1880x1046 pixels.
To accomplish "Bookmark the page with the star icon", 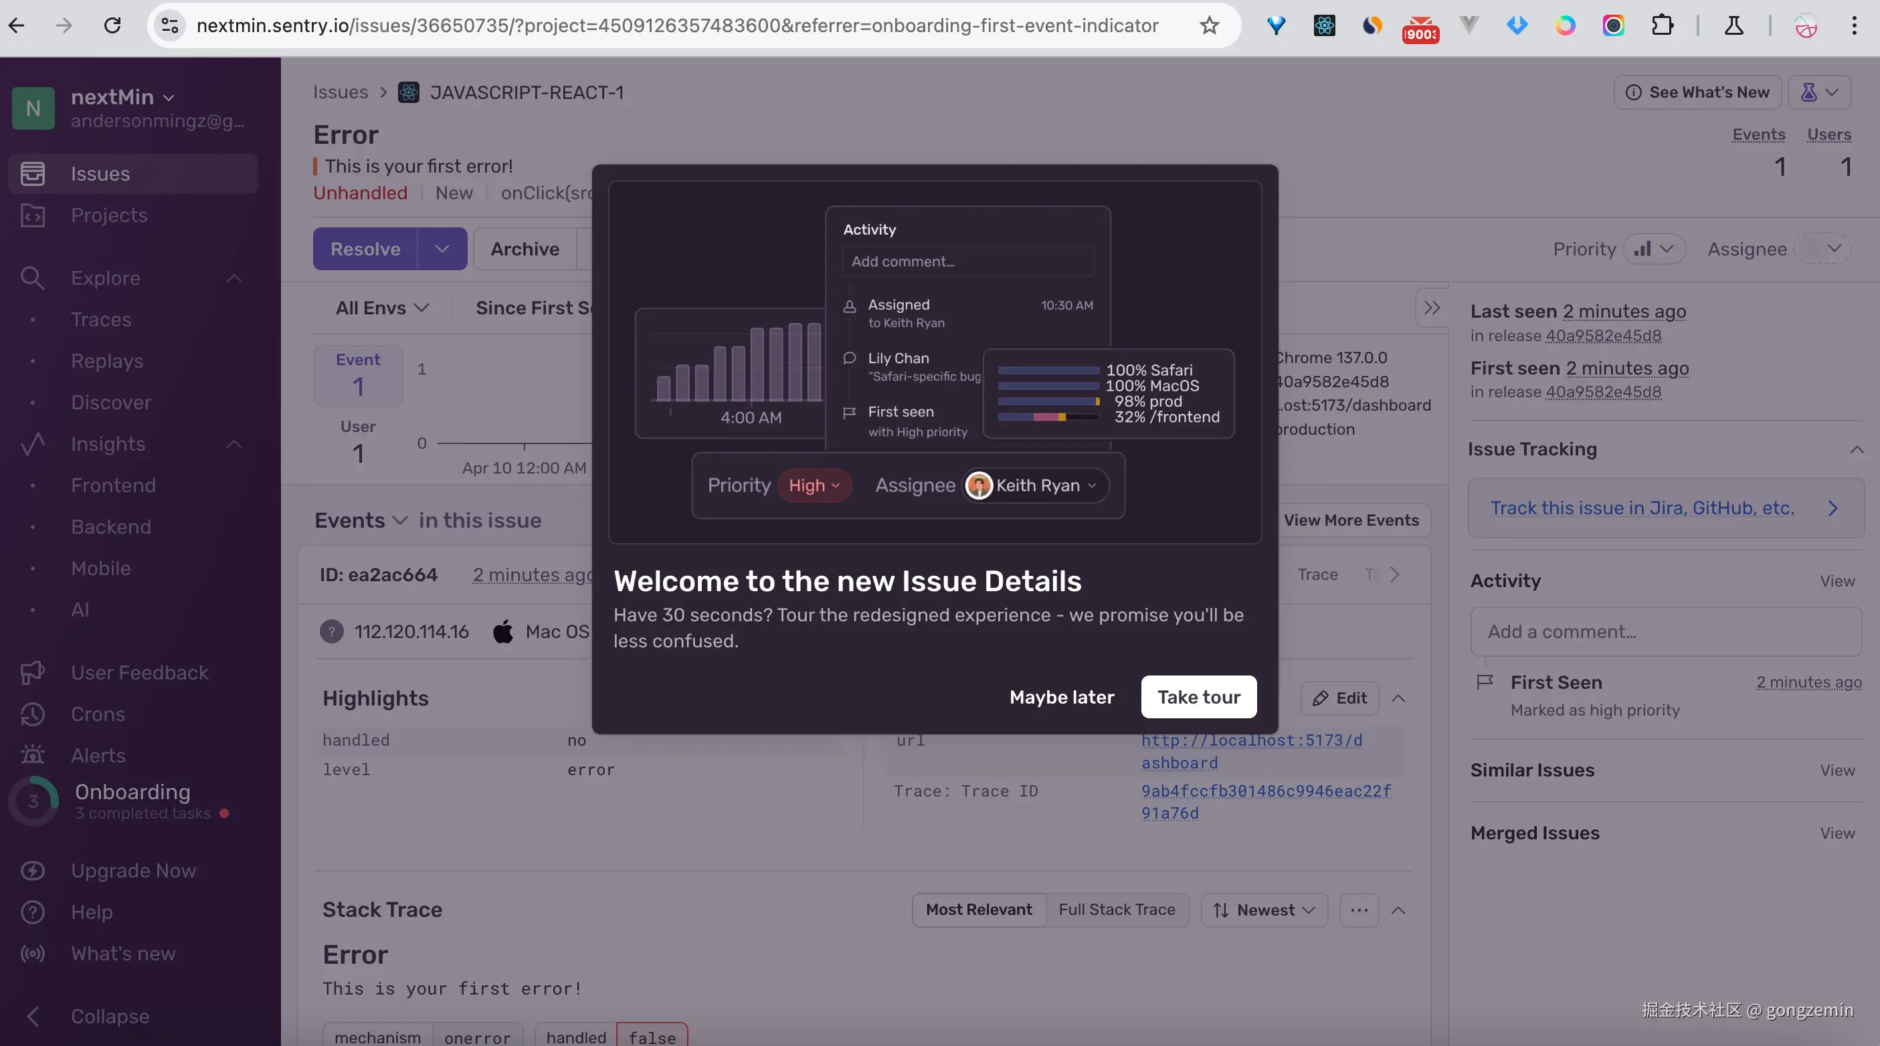I will 1210,25.
